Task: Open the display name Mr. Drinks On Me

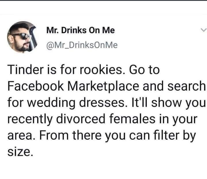Action: point(80,30)
